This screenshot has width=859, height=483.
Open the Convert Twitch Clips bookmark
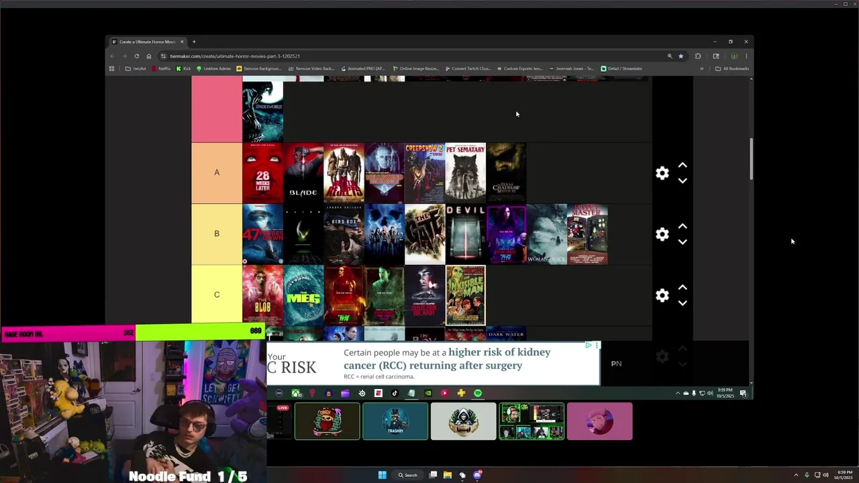click(x=467, y=68)
